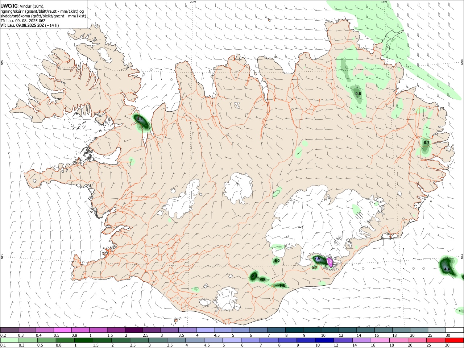The height and width of the screenshot is (348, 464).
Task: Select the dusky purple 0.2 swatch
Action: pyautogui.click(x=9, y=330)
